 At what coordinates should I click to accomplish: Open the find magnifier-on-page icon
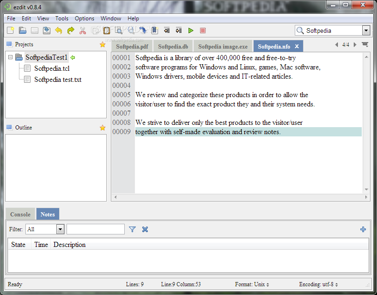click(119, 31)
